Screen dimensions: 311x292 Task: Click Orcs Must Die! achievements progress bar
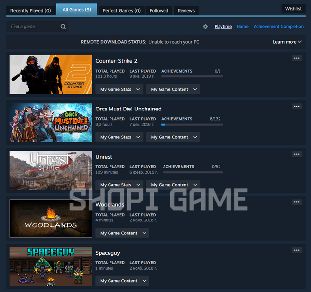pyautogui.click(x=192, y=125)
